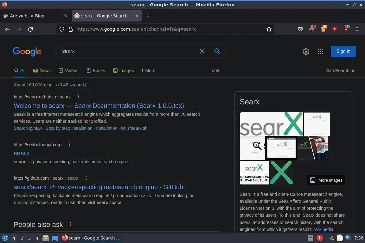365x243 pixels.
Task: Open the large searX logo thumbnail
Action: click(272, 124)
